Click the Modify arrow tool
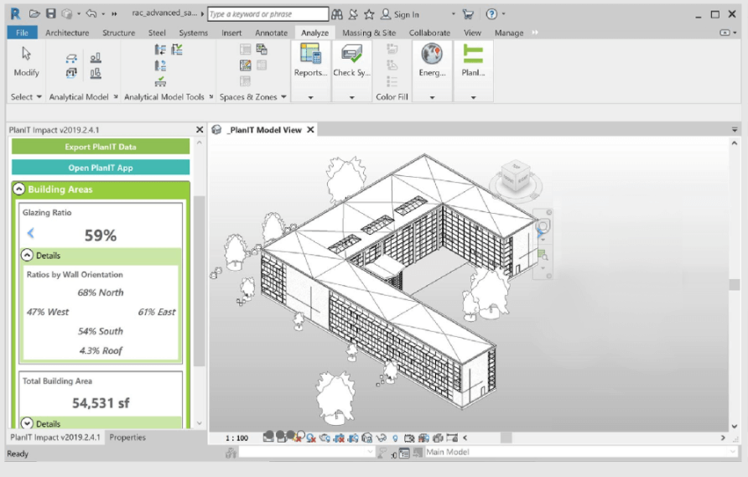This screenshot has width=748, height=477. pos(26,60)
